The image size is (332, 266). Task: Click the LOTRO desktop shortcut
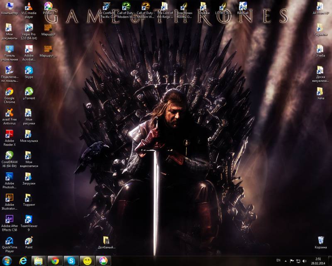(223, 8)
